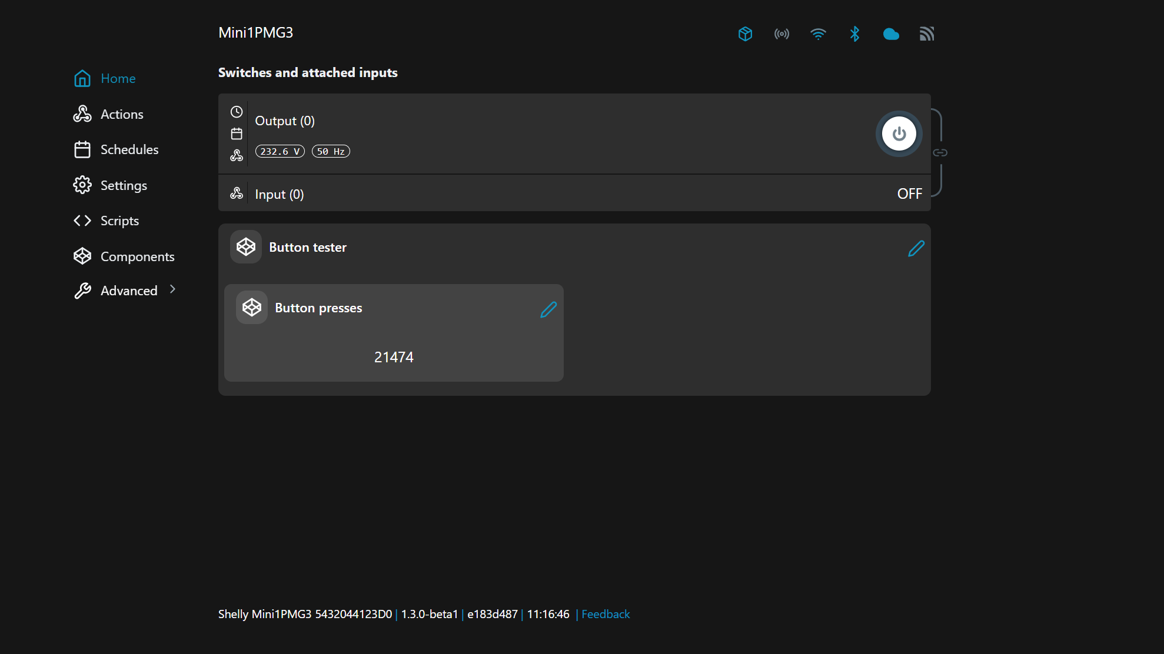
Task: Edit the Button tester group
Action: tap(916, 249)
